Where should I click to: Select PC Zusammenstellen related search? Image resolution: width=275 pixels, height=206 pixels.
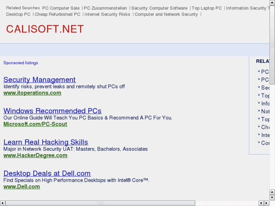[105, 8]
